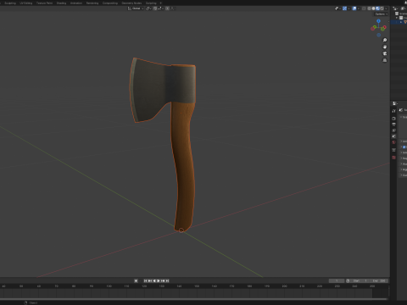Open the Render properties tab
This screenshot has height=305, width=407.
[393, 119]
